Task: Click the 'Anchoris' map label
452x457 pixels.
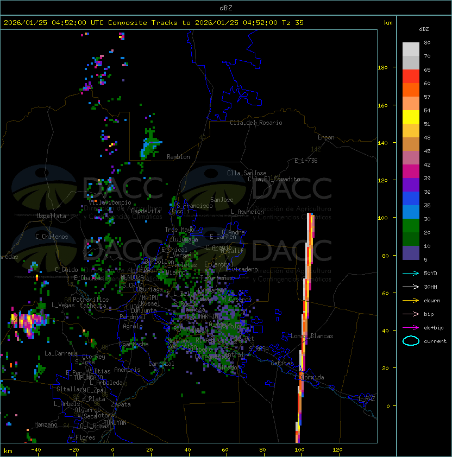Action: pos(127,370)
